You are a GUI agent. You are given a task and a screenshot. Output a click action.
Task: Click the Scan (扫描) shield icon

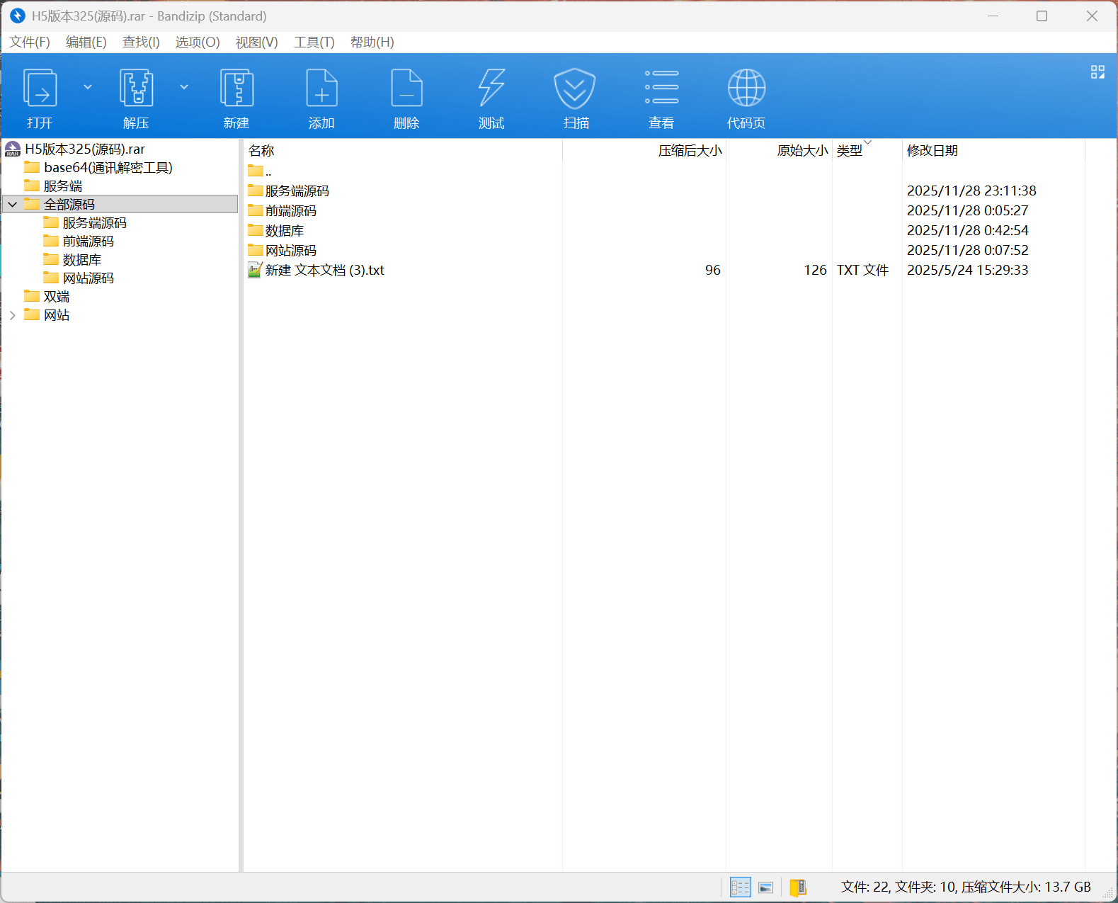click(x=575, y=89)
